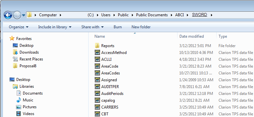
Task: Select Public Documents in the address path
Action: coord(152,15)
